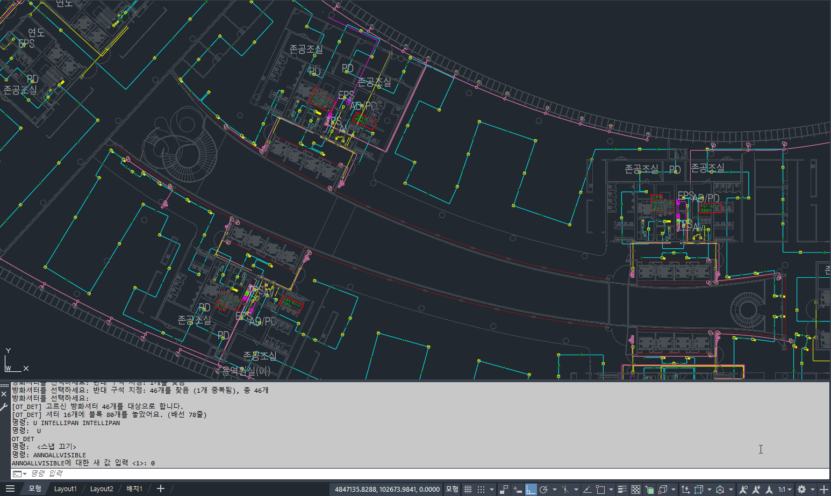Switch to the Layout1 tab
This screenshot has width=831, height=496.
(66, 489)
